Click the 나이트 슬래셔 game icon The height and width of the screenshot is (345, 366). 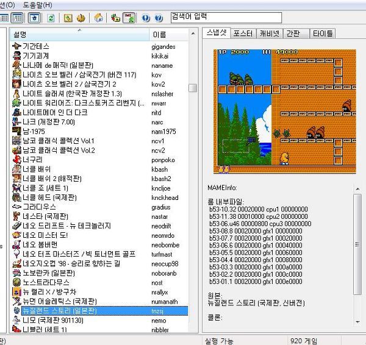16,93
